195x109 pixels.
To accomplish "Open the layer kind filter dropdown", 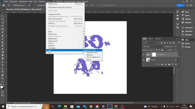I will point(150,43).
